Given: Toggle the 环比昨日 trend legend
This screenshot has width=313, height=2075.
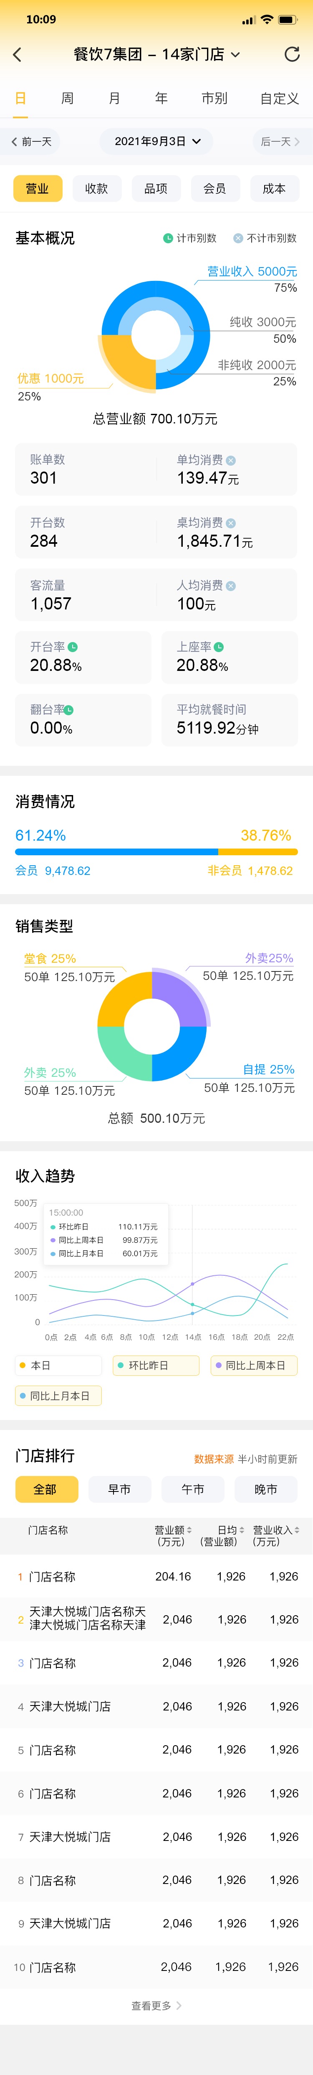Looking at the screenshot, I should point(156,1365).
